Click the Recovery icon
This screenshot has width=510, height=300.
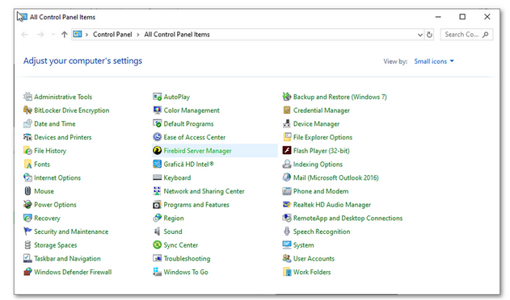(x=28, y=219)
